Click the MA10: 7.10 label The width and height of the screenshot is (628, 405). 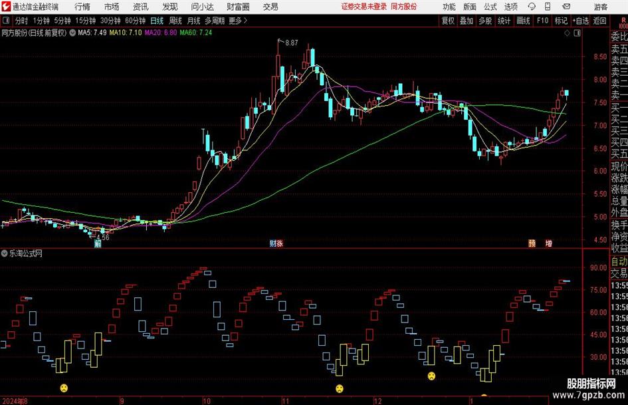tap(126, 33)
